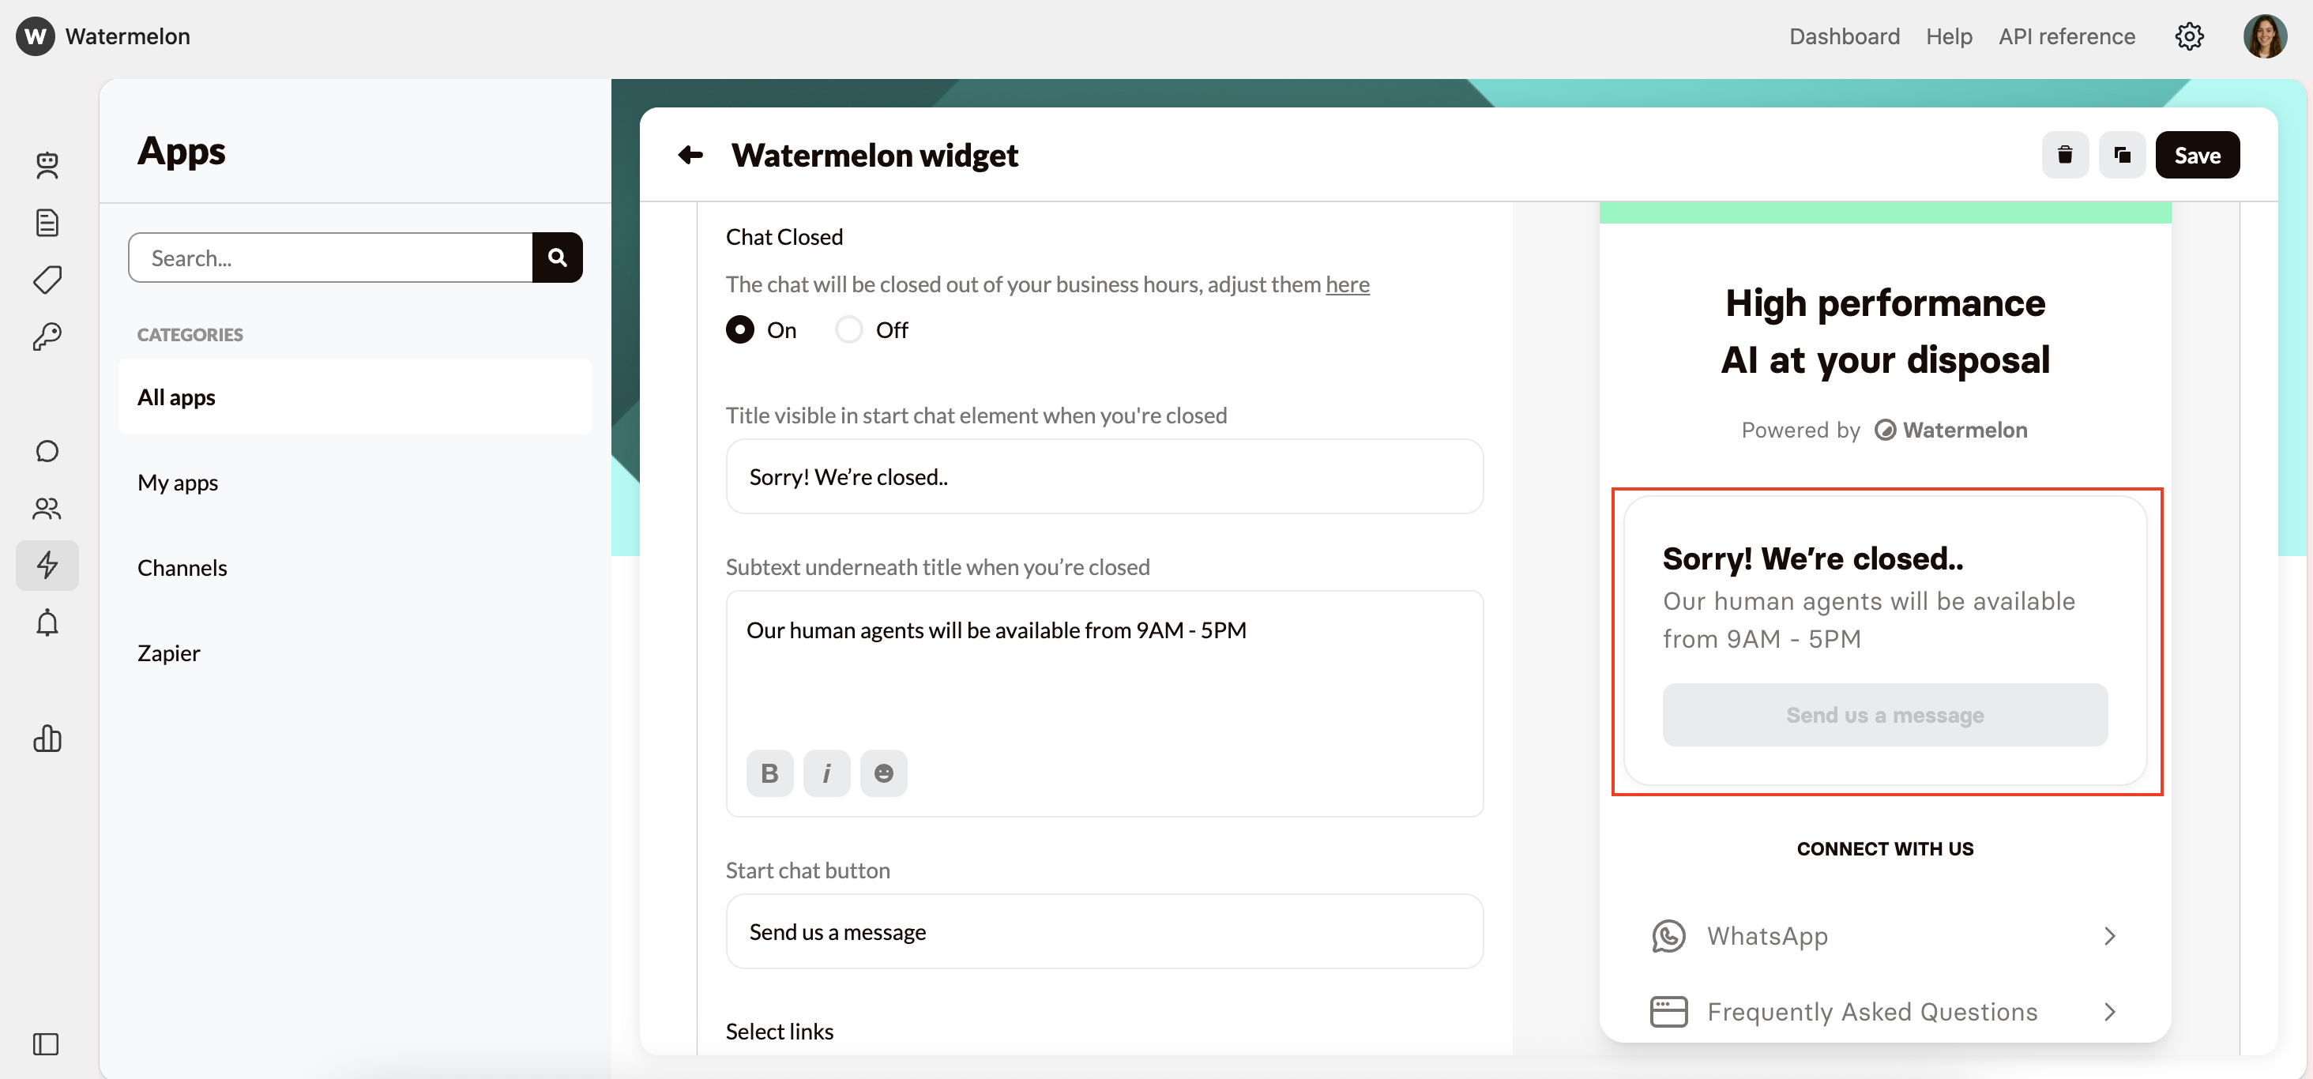This screenshot has width=2313, height=1079.
Task: Open statistics using the bar chart icon
Action: click(47, 738)
